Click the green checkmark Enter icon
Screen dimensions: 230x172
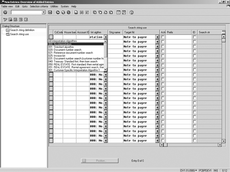pos(5,12)
